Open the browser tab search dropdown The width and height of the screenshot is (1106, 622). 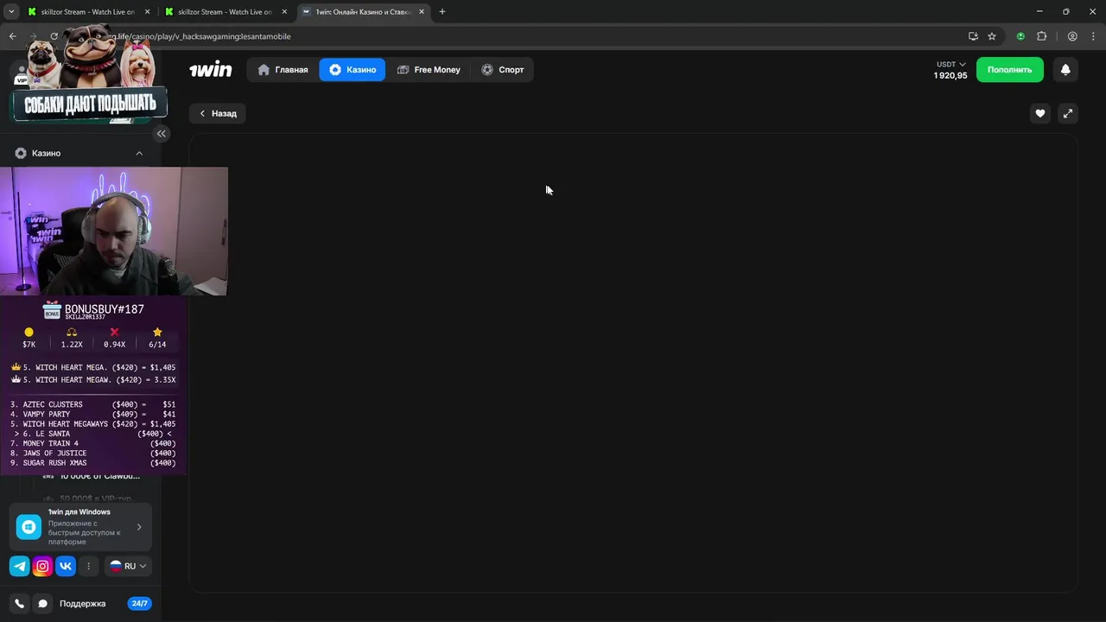[11, 12]
